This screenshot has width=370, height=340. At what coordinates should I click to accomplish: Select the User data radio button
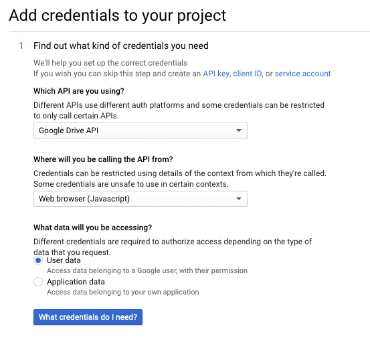coord(38,260)
